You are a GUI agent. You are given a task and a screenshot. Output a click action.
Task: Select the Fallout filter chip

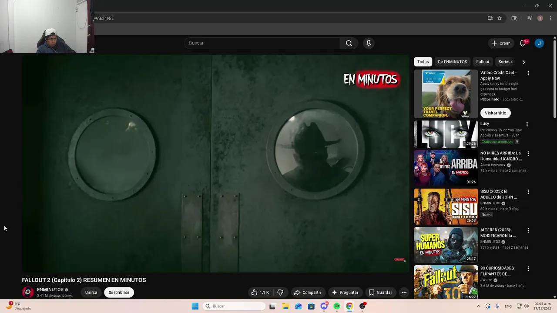(x=483, y=62)
